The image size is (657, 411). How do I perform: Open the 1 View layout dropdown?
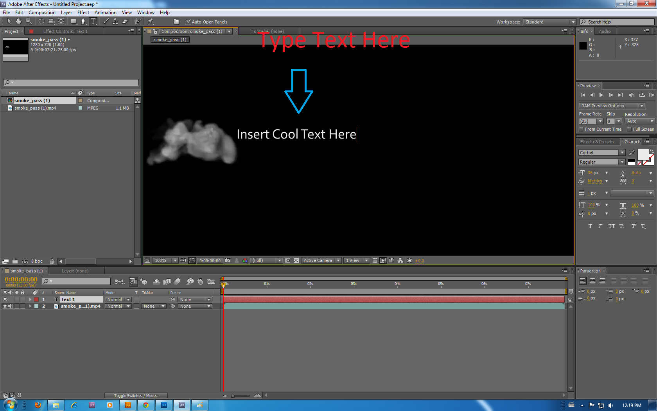356,260
